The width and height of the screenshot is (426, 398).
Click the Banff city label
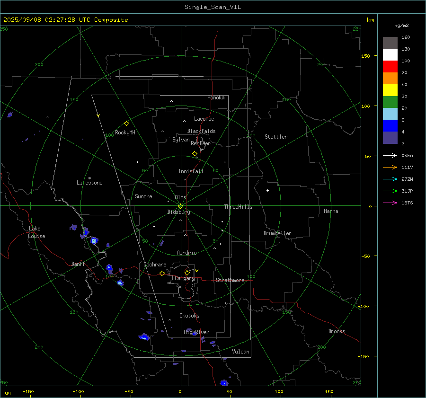click(x=78, y=264)
